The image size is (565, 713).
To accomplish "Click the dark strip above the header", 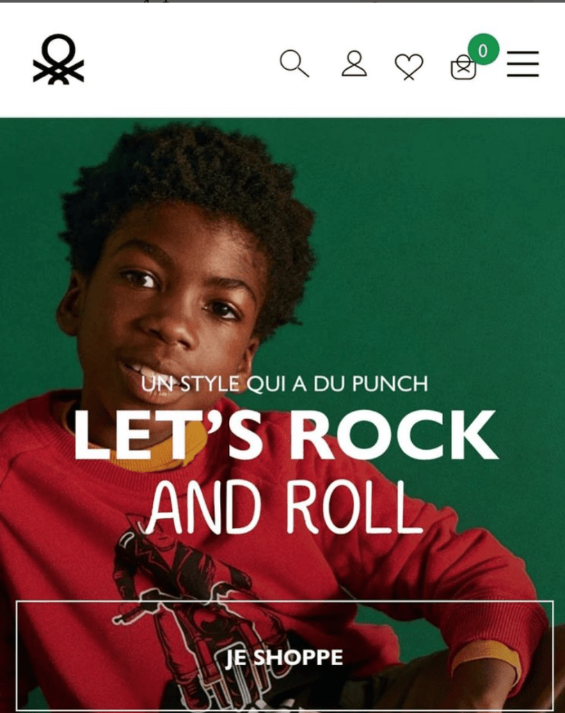I will [x=282, y=1].
